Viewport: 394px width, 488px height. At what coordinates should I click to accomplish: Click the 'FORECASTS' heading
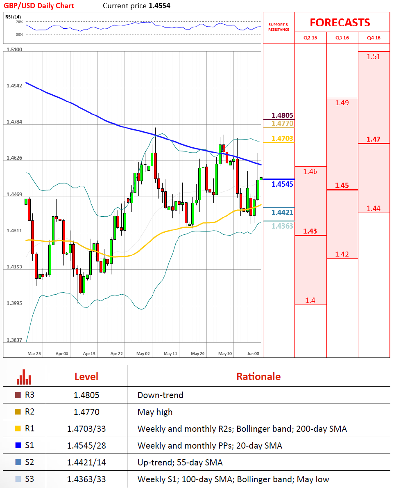[x=340, y=23]
